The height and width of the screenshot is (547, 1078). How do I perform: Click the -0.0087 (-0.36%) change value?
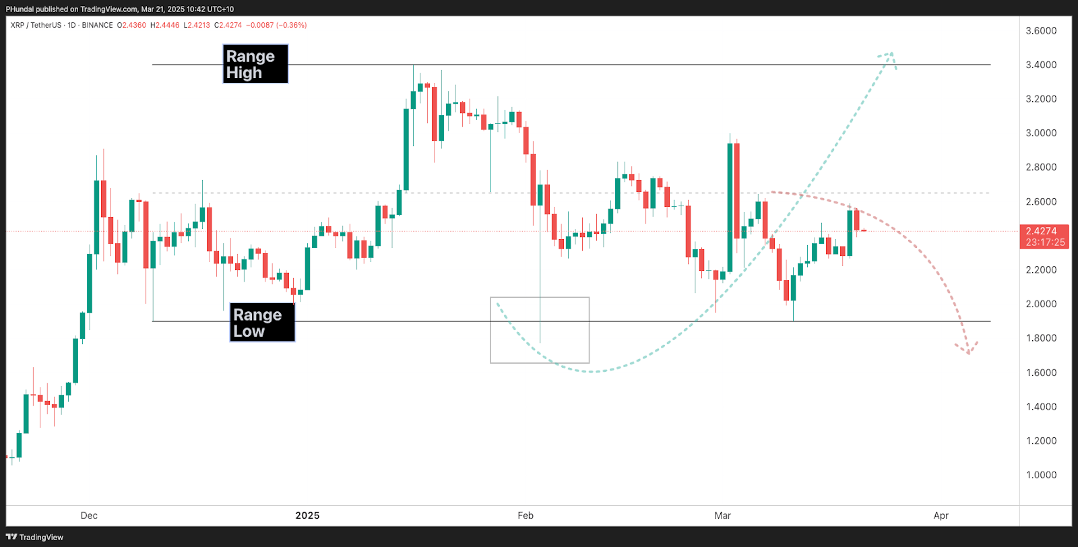tap(276, 25)
